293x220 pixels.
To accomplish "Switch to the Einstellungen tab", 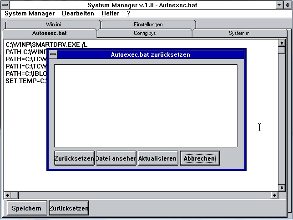I will (148, 24).
